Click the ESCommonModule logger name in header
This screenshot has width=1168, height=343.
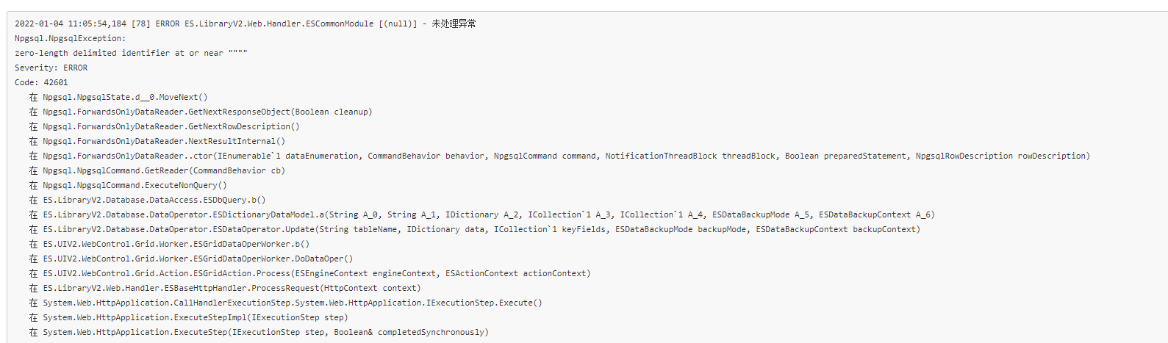[x=279, y=24]
